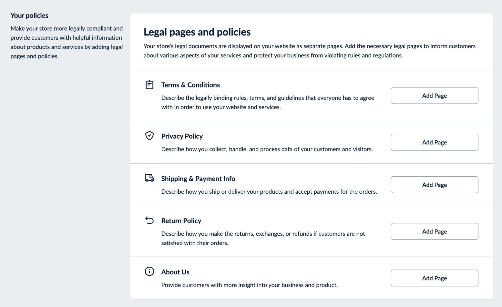This screenshot has width=502, height=307.
Task: Add Page for Return Policy
Action: coord(434,231)
